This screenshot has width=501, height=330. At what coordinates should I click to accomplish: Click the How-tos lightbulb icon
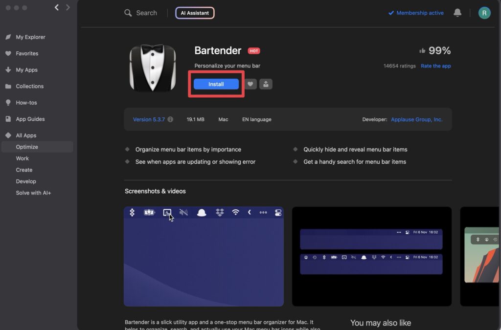click(x=8, y=103)
